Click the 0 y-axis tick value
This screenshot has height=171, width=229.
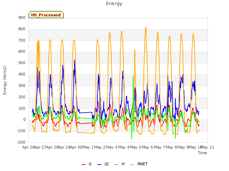24,120
